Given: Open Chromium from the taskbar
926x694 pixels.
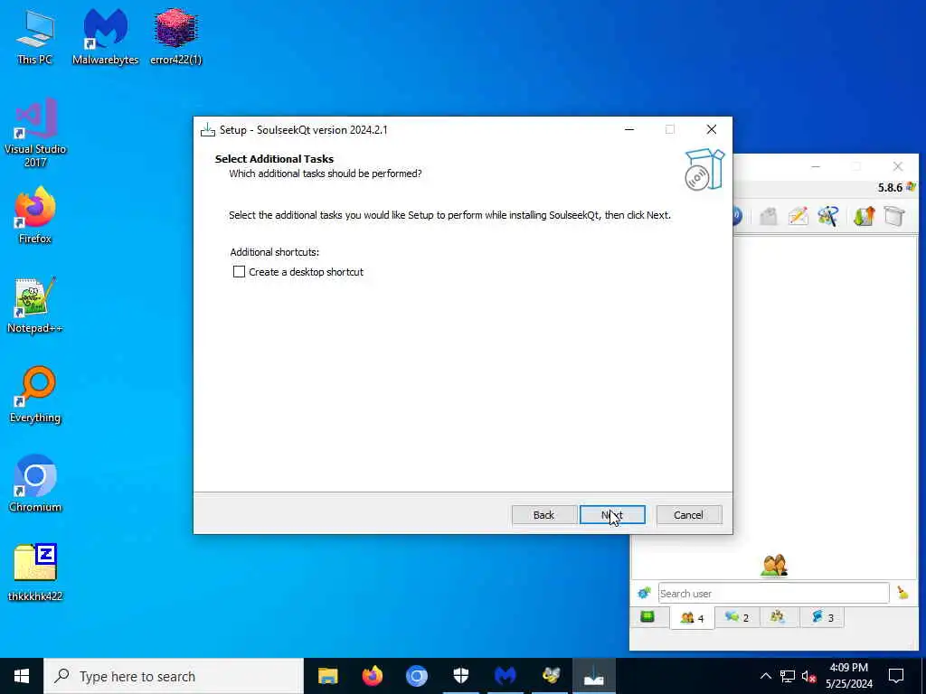Looking at the screenshot, I should tap(416, 676).
